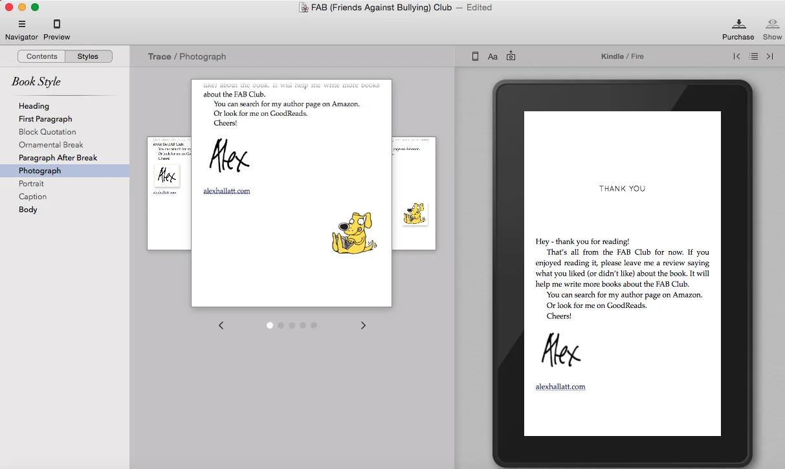Open the Navigator panel from the toolbar

pos(21,25)
